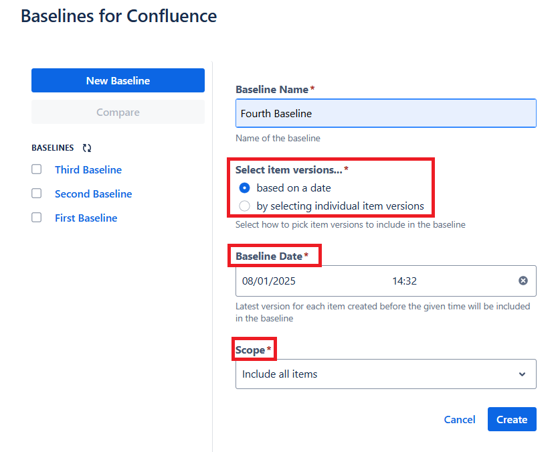
Task: Click the Compare button
Action: pos(118,112)
